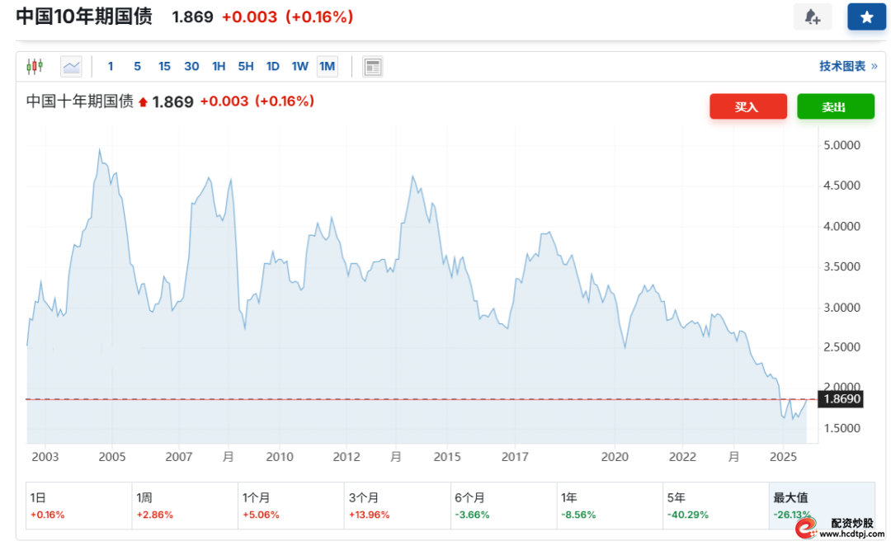The width and height of the screenshot is (891, 546).
Task: Click the candlestick chart type icon
Action: click(35, 66)
